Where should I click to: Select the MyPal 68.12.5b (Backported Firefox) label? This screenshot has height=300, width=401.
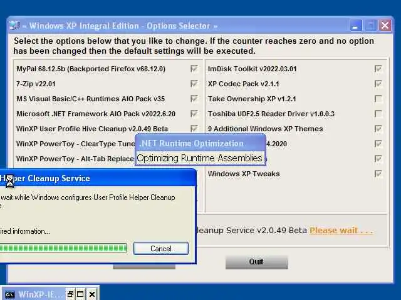click(91, 69)
